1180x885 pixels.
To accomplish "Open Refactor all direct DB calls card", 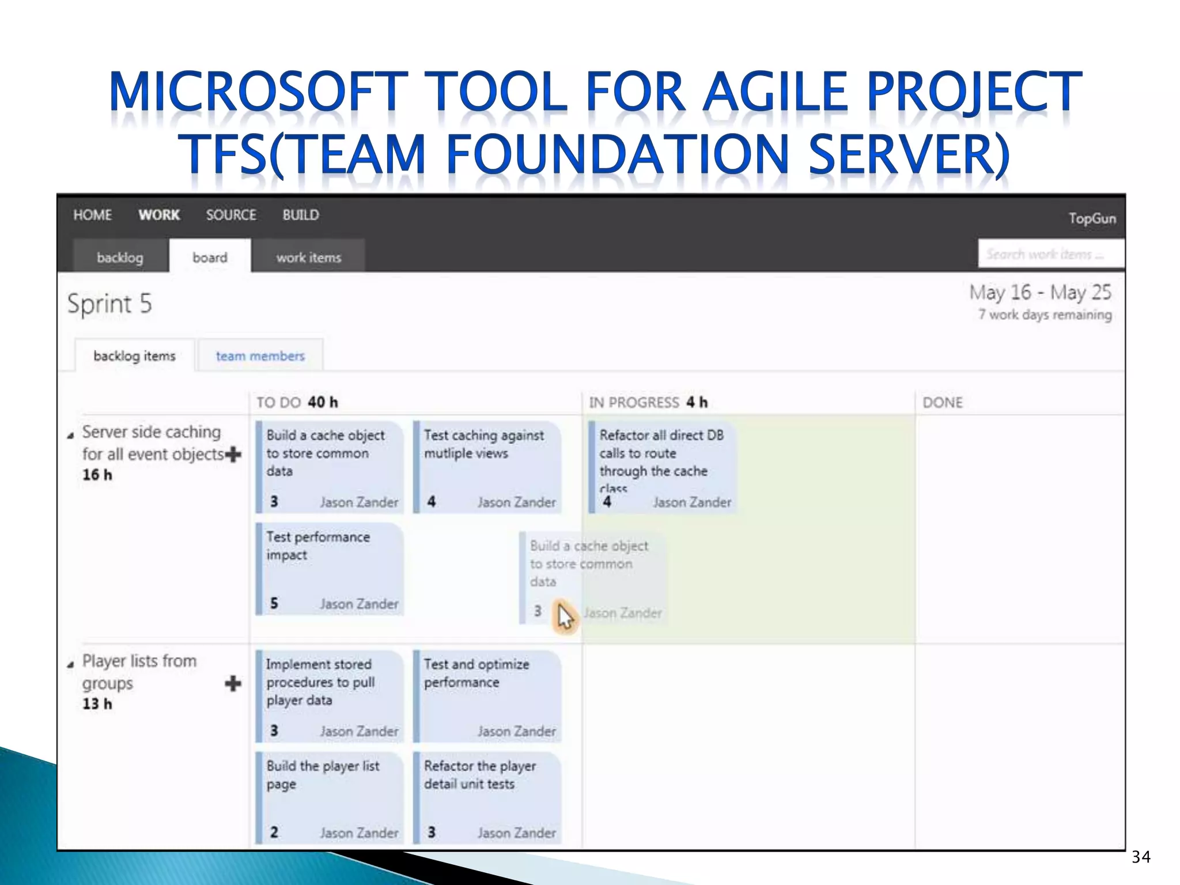I will point(663,467).
